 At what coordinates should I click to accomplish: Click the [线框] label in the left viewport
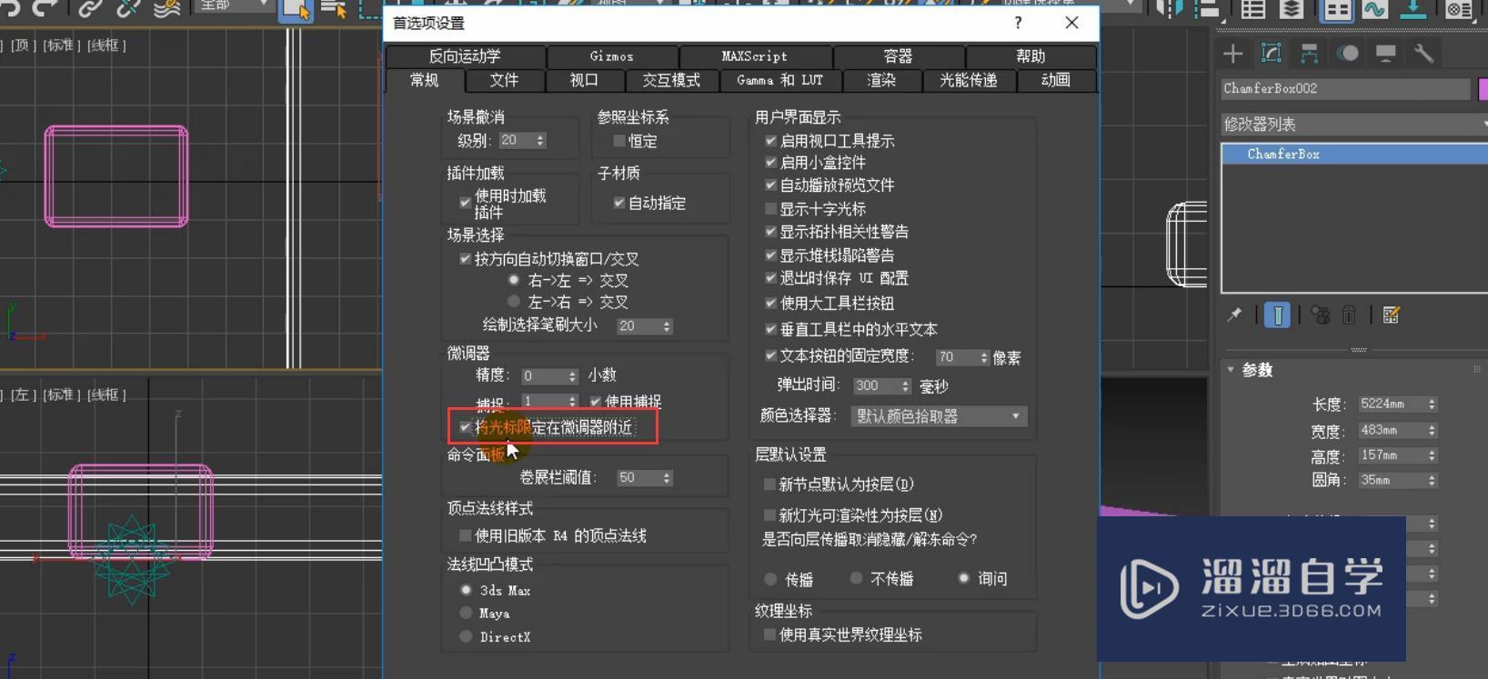(x=107, y=395)
